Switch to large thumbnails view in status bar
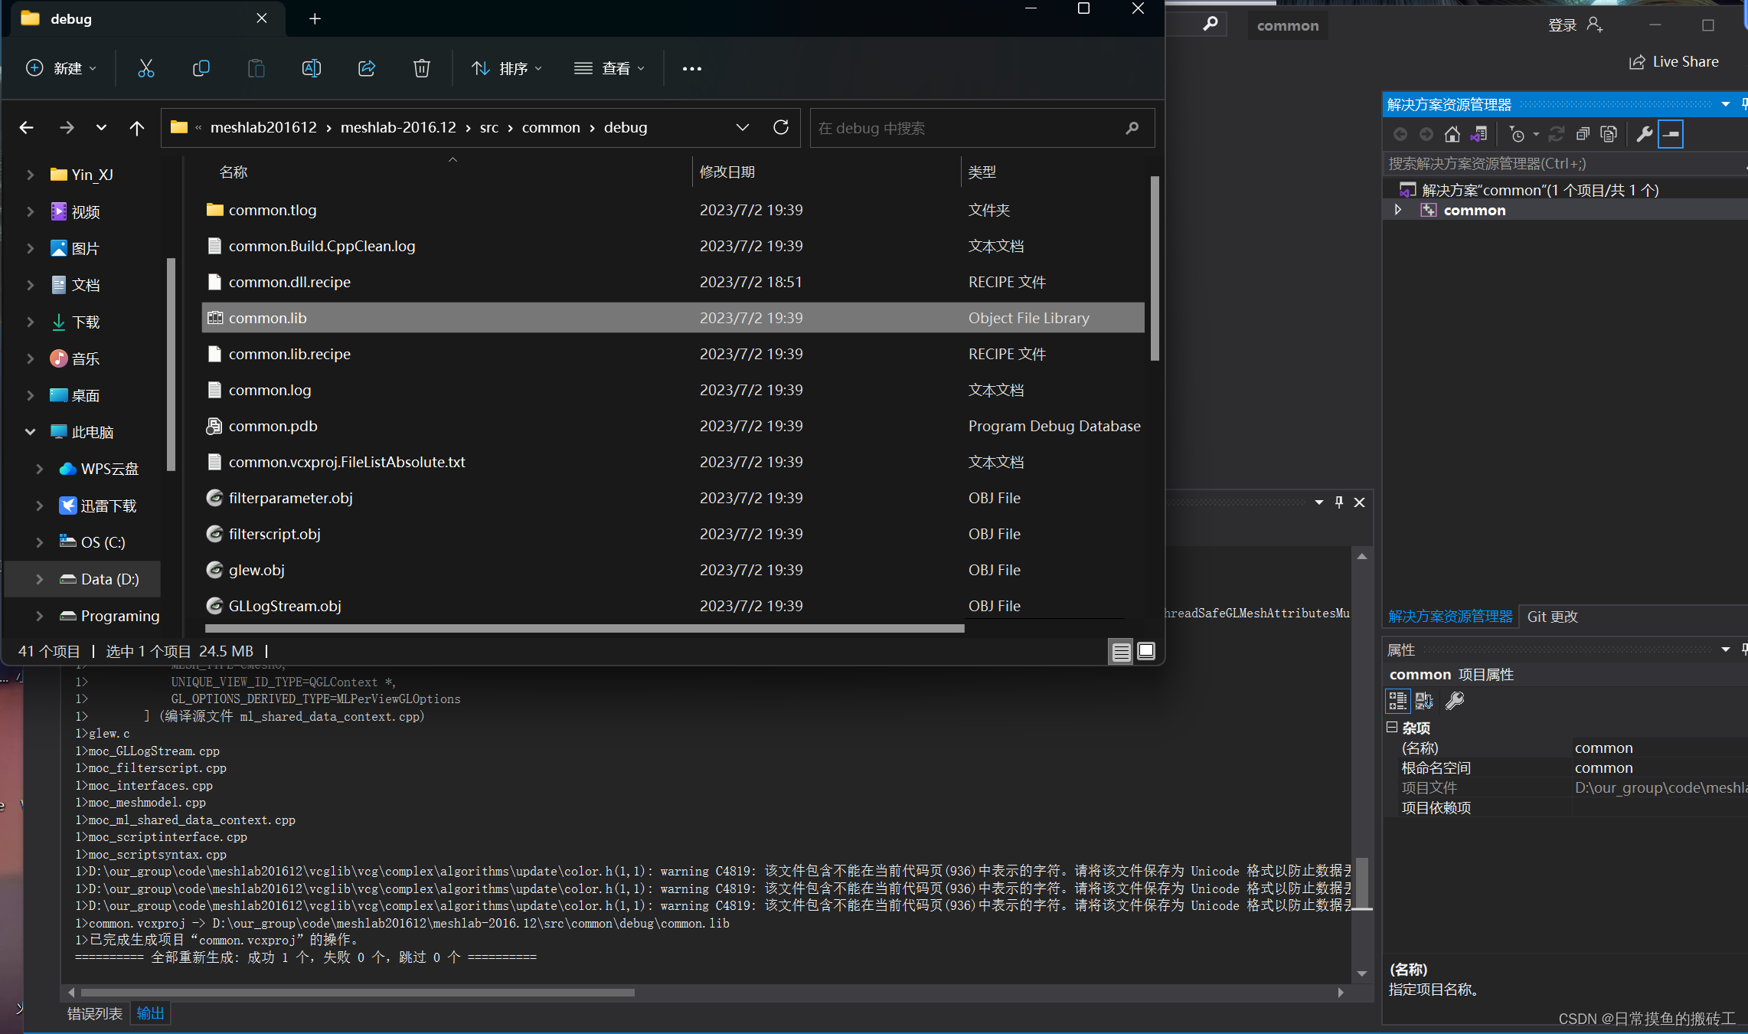The height and width of the screenshot is (1034, 1748). point(1145,651)
